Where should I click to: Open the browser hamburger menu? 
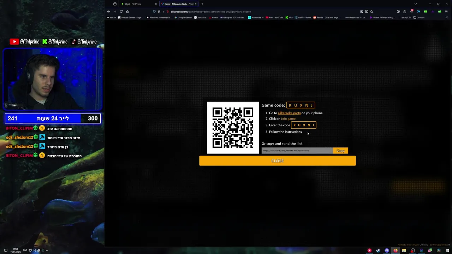[446, 11]
